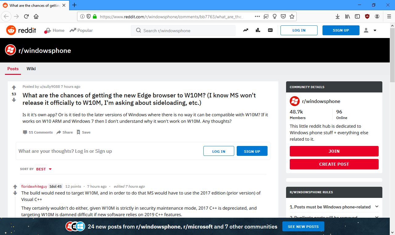Click the red JOIN button
Screen dimensions: 395x235
[334, 151]
